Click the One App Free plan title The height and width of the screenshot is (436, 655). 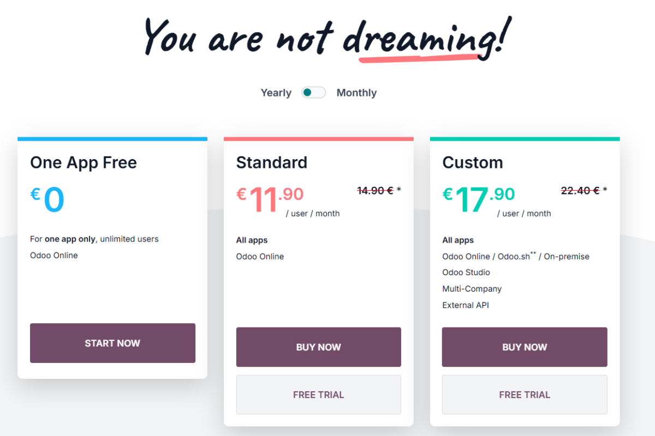click(x=83, y=162)
